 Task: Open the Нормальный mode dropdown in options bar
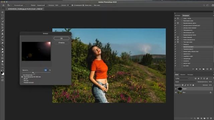pyautogui.click(x=42, y=5)
